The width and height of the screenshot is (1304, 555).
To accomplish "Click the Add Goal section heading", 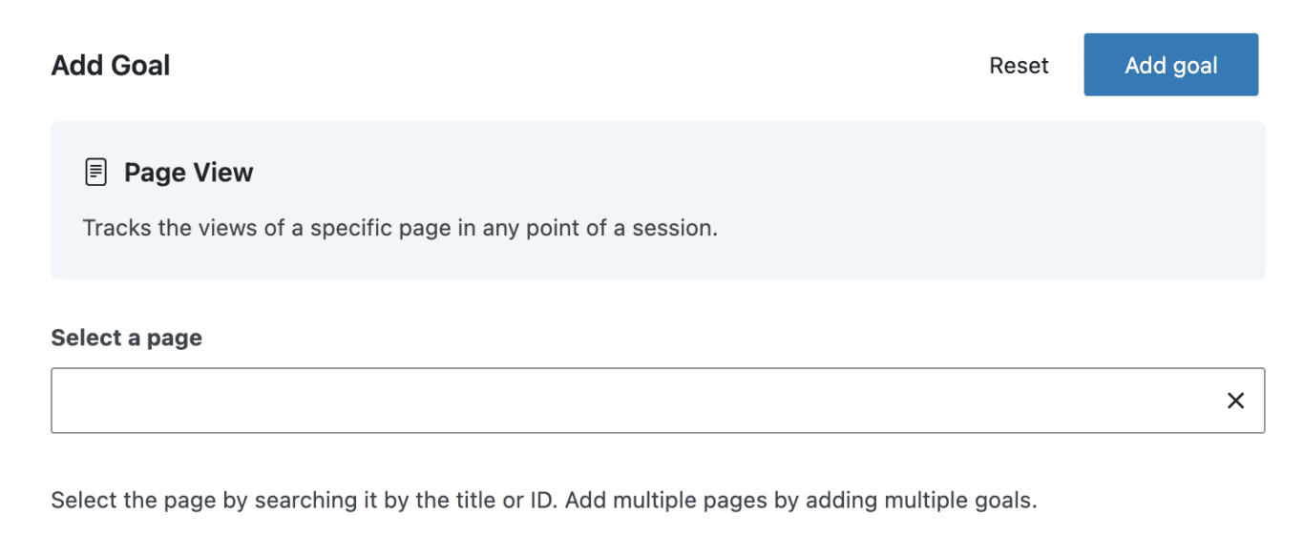I will coord(111,66).
